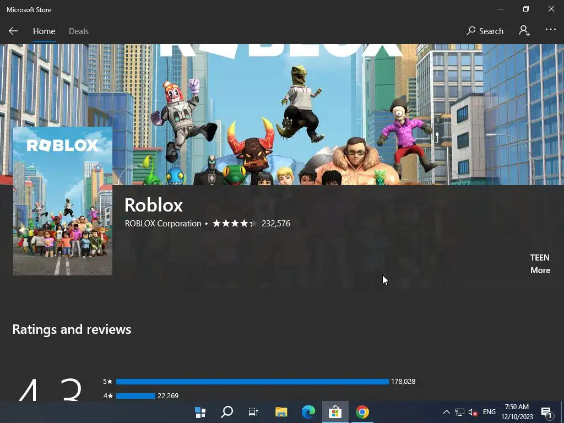Open the Windows Start menu
The image size is (564, 423).
(x=200, y=412)
